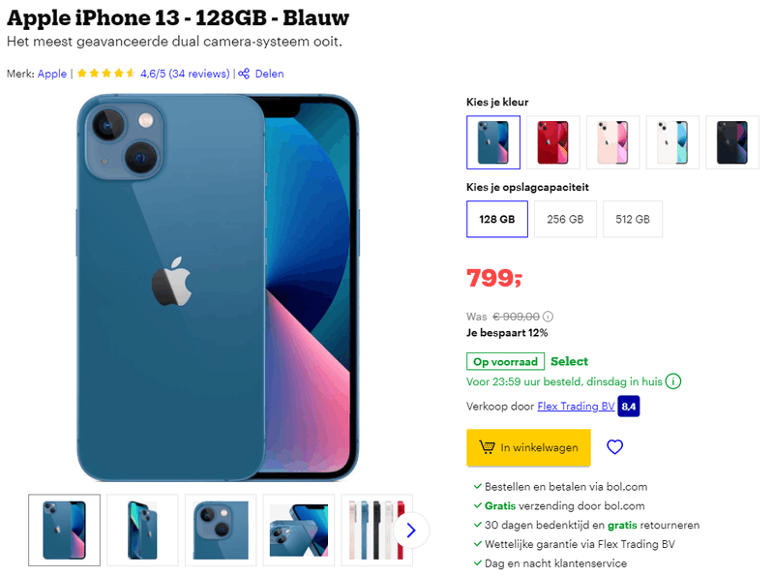This screenshot has height=577, width=774.
Task: Open the Apple brand link
Action: coord(52,74)
